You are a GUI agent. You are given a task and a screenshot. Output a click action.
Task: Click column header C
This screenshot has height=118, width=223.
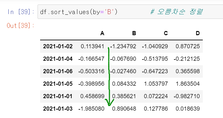tap(166, 33)
